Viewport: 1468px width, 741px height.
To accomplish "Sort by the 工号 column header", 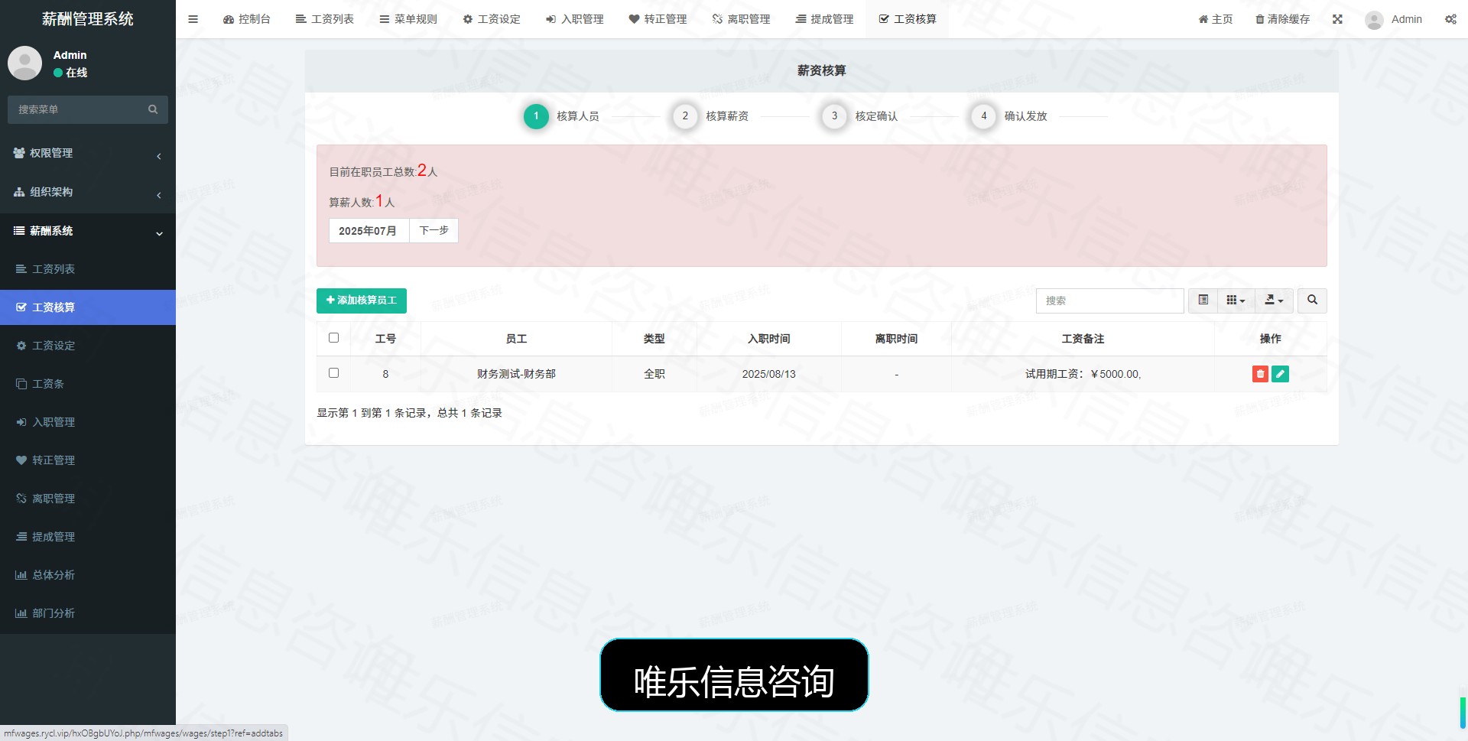I will pyautogui.click(x=385, y=339).
